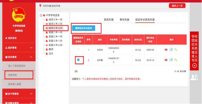Uncheck the checkbox for 吴英豪 row
This screenshot has height=104, width=202.
tap(78, 60)
